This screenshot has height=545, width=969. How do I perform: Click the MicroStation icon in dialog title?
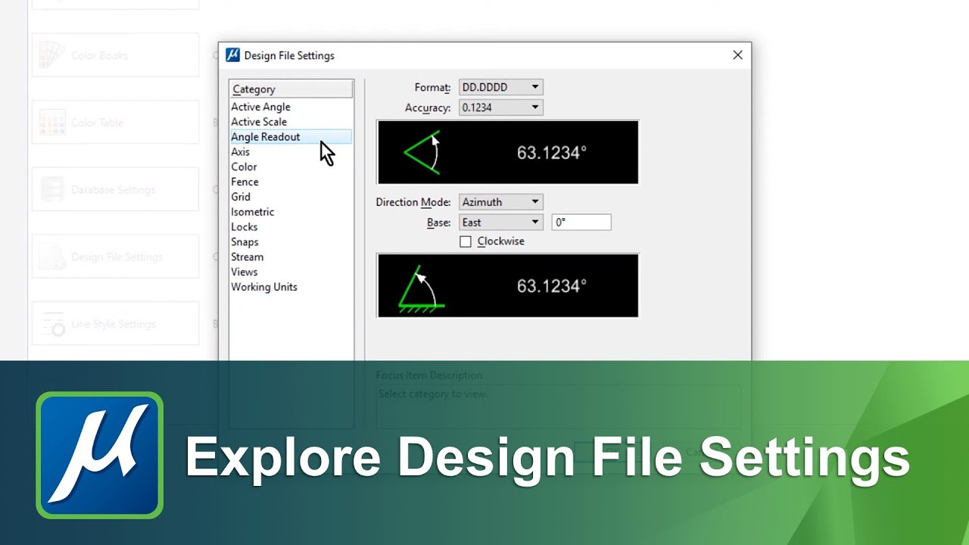233,55
